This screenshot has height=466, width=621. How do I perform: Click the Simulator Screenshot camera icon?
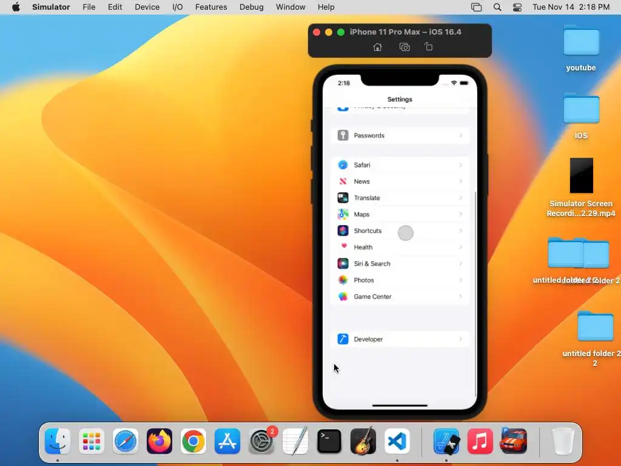click(x=404, y=47)
